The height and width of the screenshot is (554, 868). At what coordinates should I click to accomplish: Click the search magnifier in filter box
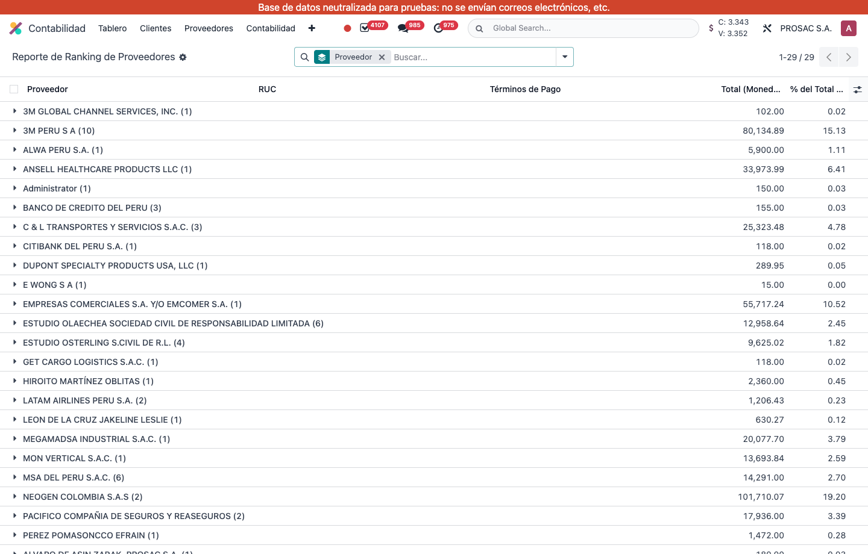pos(305,57)
